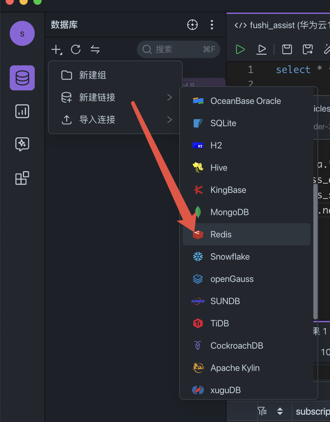The height and width of the screenshot is (422, 330).
Task: Expand the 新建链接 submenu chevron
Action: [170, 97]
